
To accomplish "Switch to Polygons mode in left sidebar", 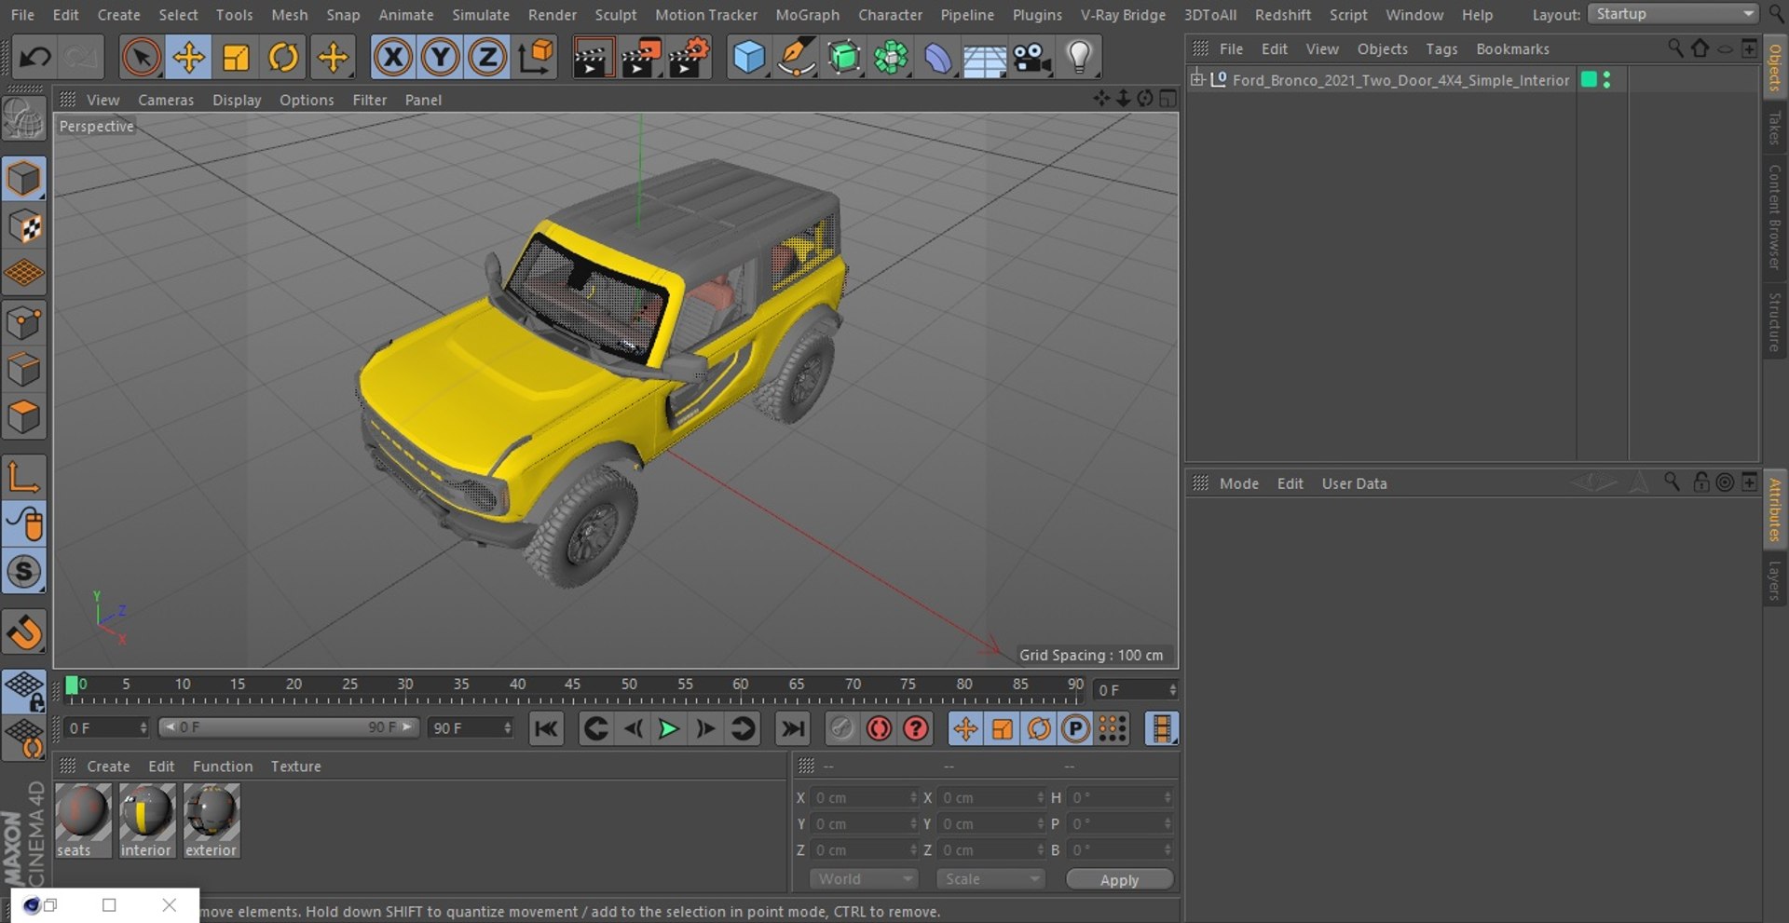I will pyautogui.click(x=24, y=418).
